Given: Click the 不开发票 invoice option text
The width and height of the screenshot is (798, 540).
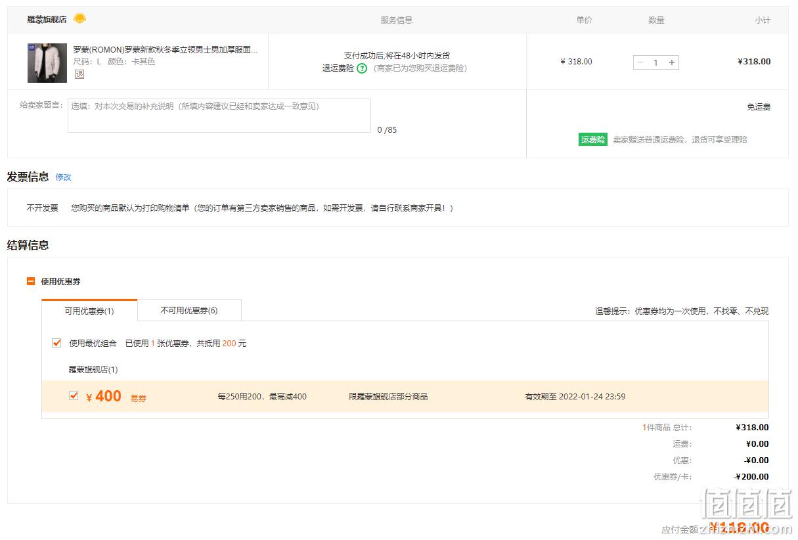Looking at the screenshot, I should 42,208.
